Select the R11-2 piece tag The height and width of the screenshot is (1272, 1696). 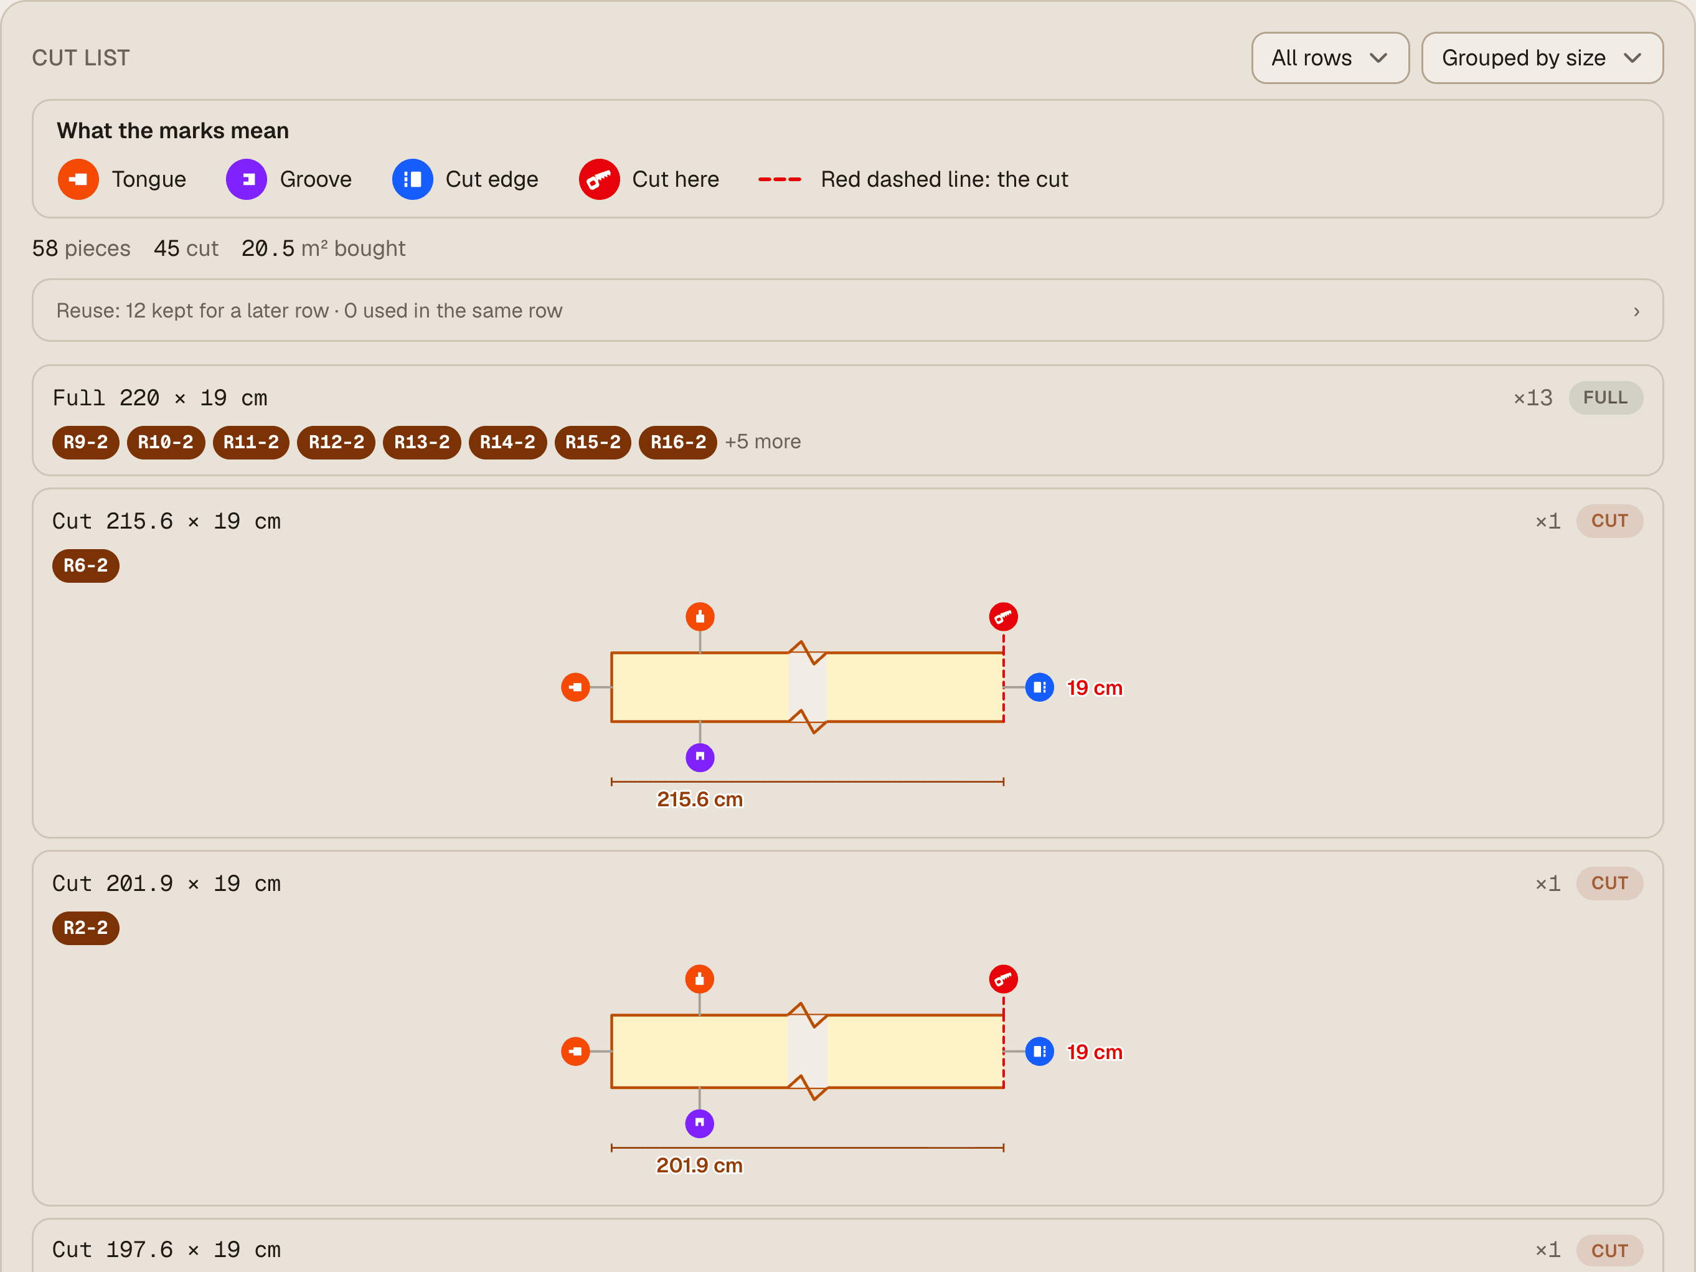pos(251,443)
